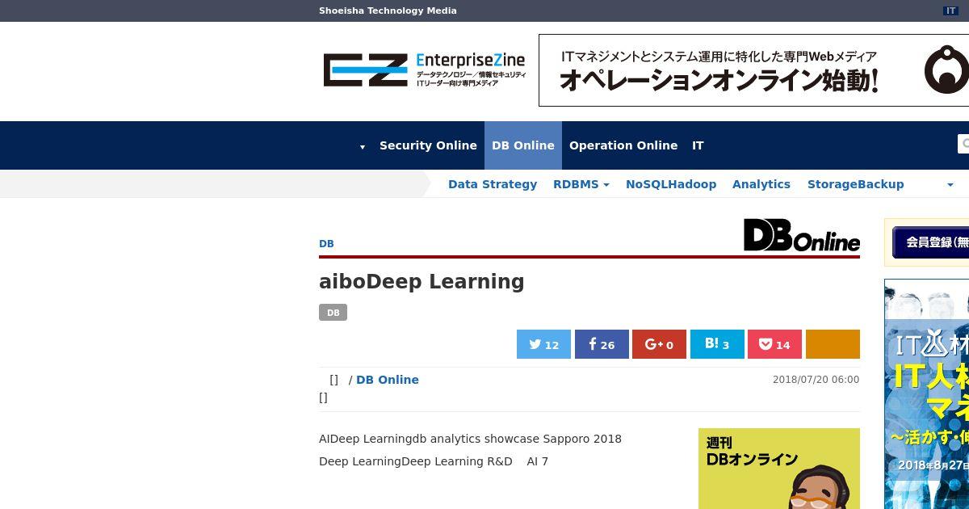Open IT staffing sidebar advertisement
The image size is (969, 509).
(x=927, y=394)
